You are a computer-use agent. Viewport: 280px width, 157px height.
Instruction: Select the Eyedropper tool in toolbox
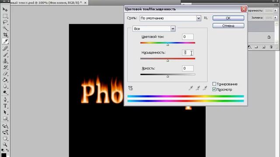tap(5, 41)
